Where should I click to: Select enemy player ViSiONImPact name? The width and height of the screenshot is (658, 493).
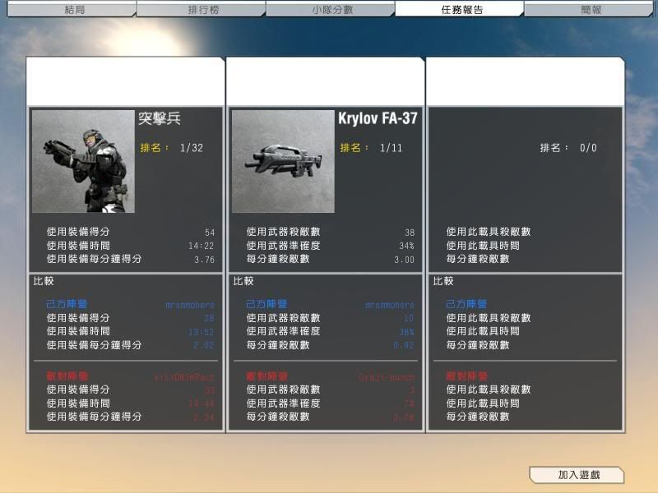(x=183, y=376)
